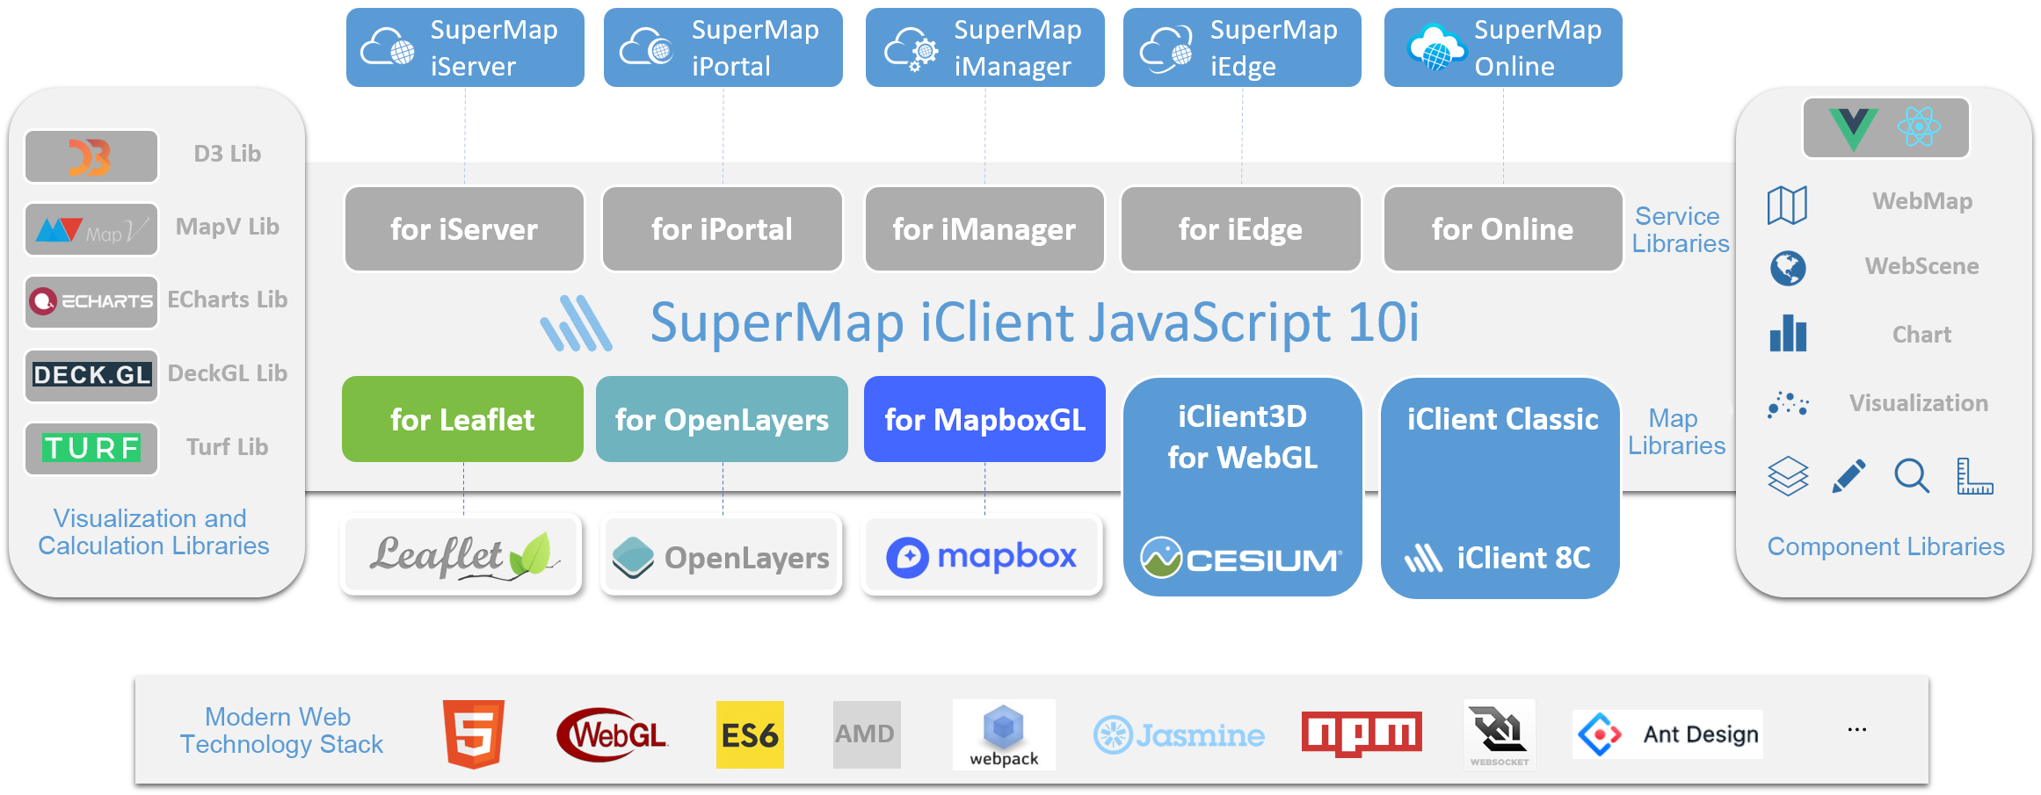Click the for MapboxGL blue block
The width and height of the screenshot is (2041, 795).
pyautogui.click(x=984, y=420)
